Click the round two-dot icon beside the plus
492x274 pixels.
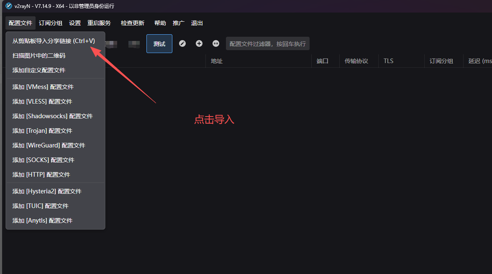(216, 43)
